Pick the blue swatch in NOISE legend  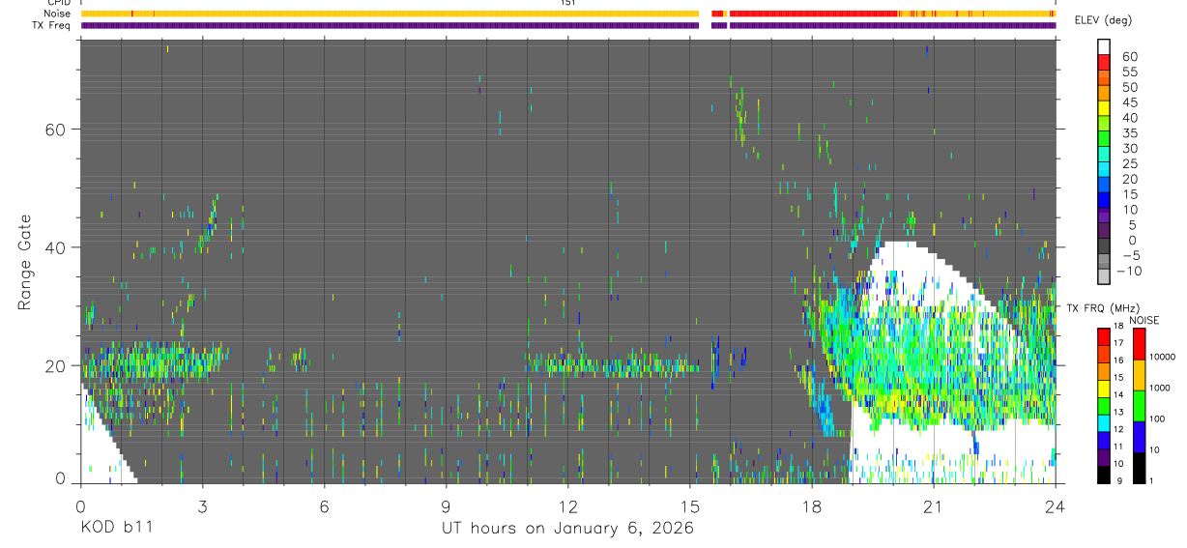point(1139,437)
